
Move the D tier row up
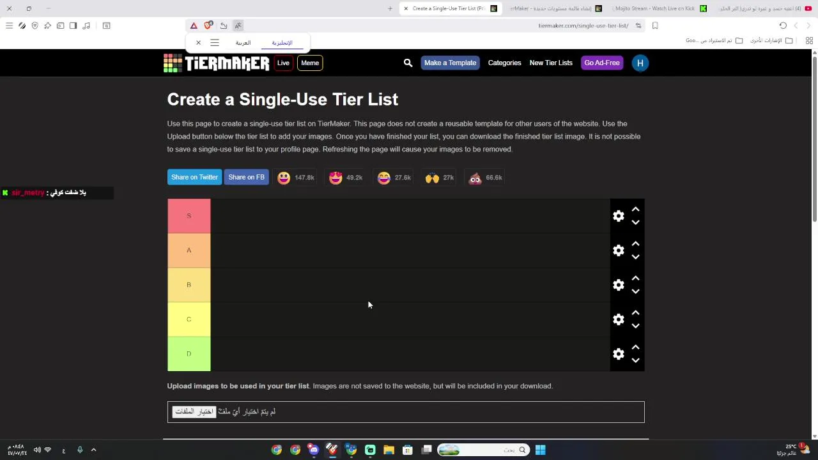point(635,348)
